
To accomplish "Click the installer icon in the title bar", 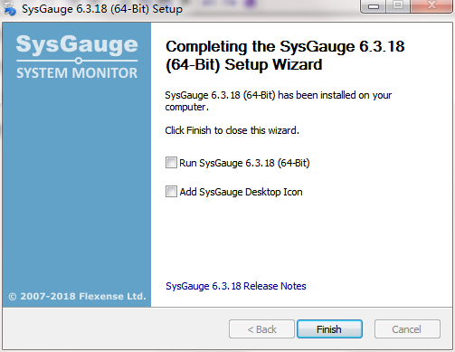I will 9,8.
